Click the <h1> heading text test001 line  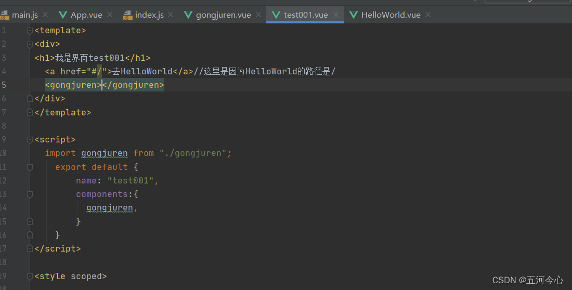coord(92,58)
